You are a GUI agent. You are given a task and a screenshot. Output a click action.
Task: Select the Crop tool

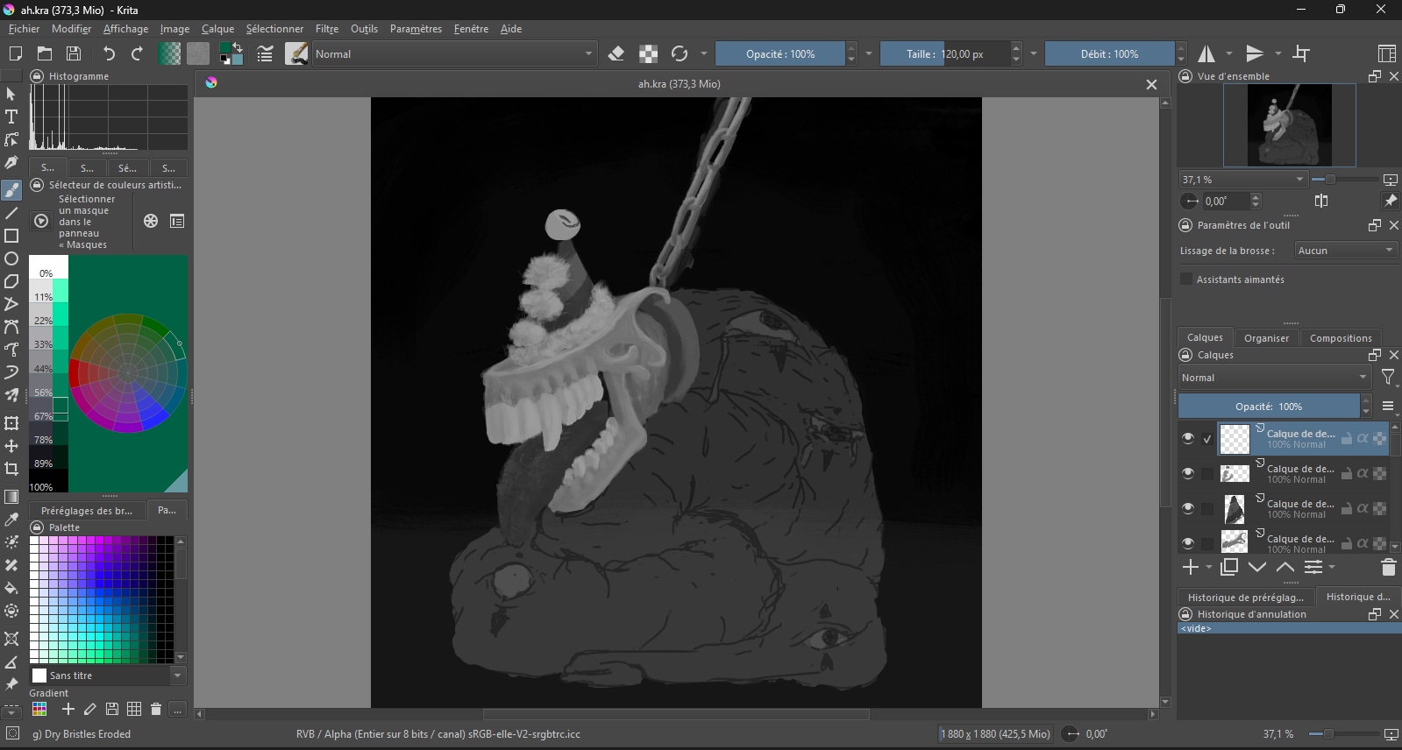(x=11, y=469)
